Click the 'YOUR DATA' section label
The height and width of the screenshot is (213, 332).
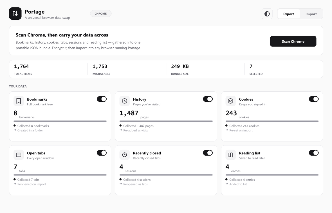[18, 86]
